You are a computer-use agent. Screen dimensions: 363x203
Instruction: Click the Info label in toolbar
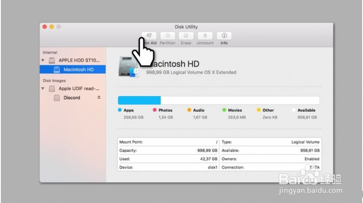pos(224,43)
